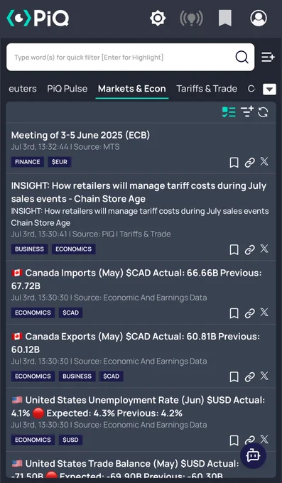Share Canada Exports item on X
The image size is (282, 483).
point(264,376)
